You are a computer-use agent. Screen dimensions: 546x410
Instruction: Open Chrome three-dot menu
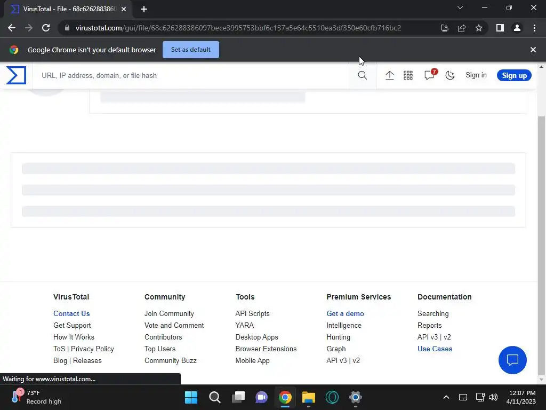click(x=534, y=28)
